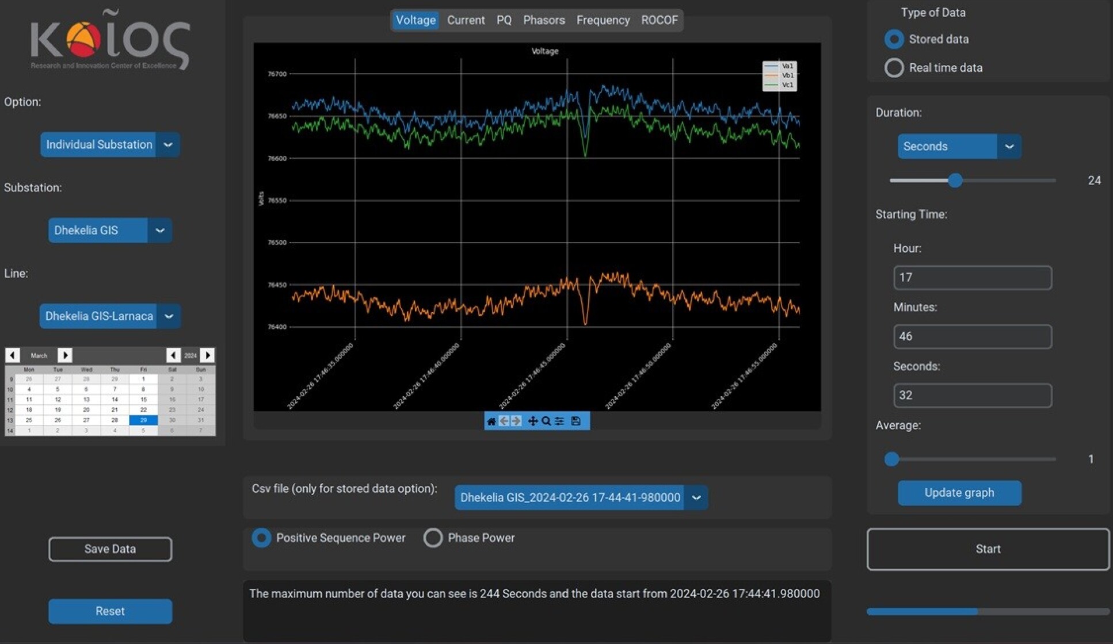
Task: Go to previous month in calendar
Action: [13, 355]
